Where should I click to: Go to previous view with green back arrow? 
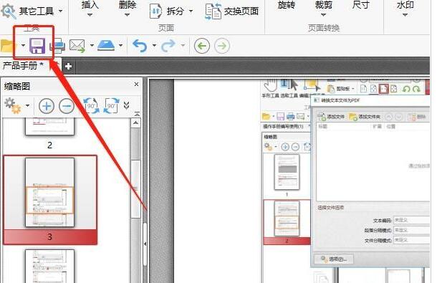202,46
